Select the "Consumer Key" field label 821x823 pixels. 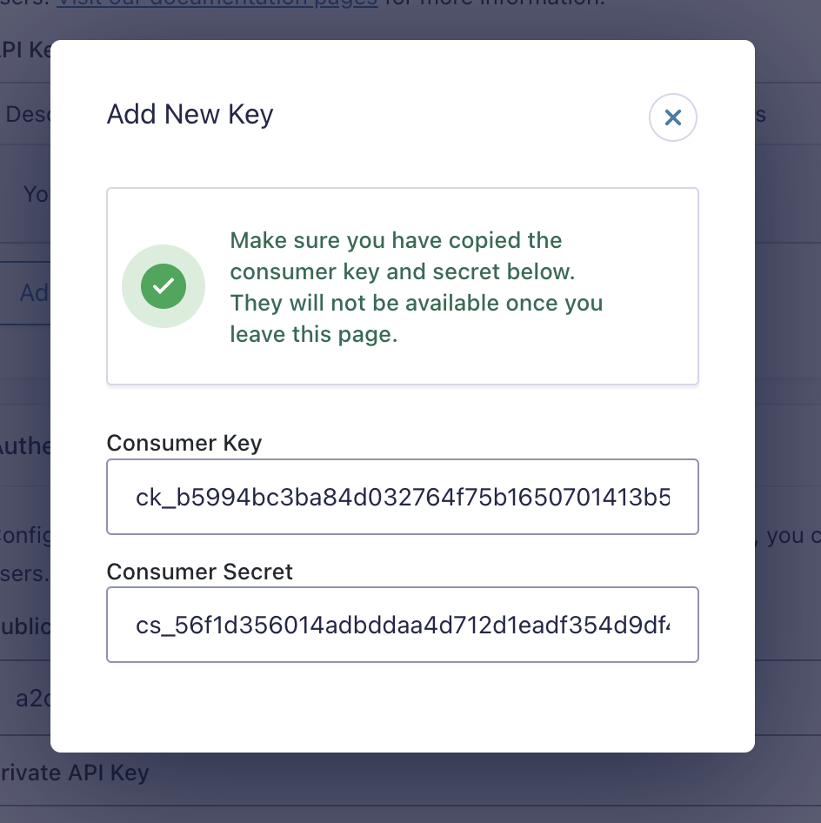click(184, 443)
